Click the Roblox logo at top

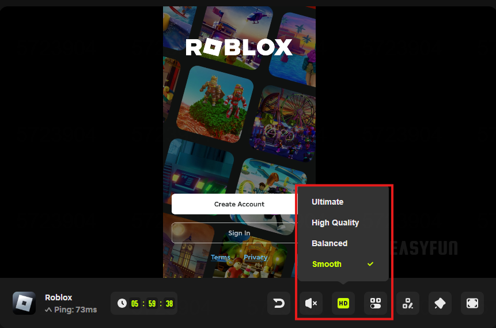pos(239,47)
